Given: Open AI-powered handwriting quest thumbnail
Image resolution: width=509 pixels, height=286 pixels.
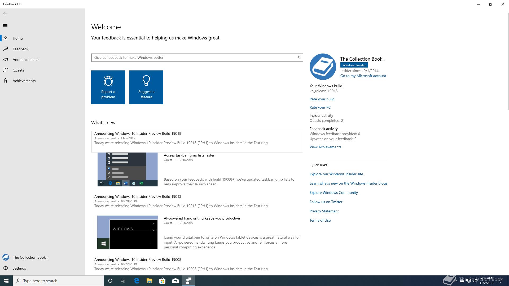Looking at the screenshot, I should (128, 233).
